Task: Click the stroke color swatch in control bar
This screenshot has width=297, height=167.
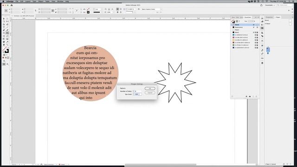Action: (88, 13)
